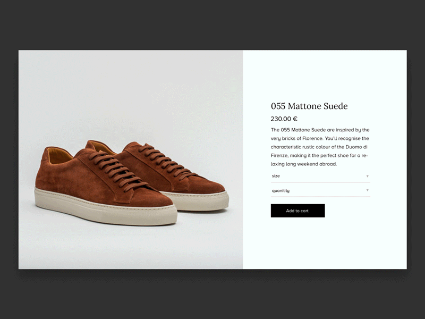Click the quantity dropdown's chevron arrow
This screenshot has width=425, height=319.
367,190
